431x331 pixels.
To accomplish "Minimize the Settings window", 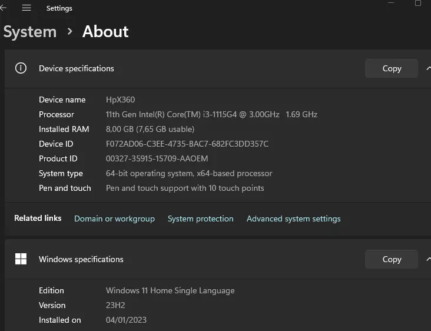I will coord(391,3).
